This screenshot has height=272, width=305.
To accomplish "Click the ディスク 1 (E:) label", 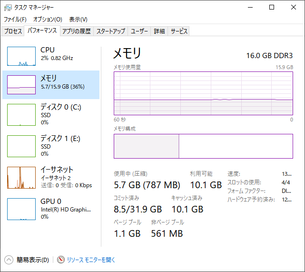I will coord(60,139).
